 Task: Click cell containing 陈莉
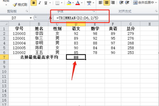(39, 48)
